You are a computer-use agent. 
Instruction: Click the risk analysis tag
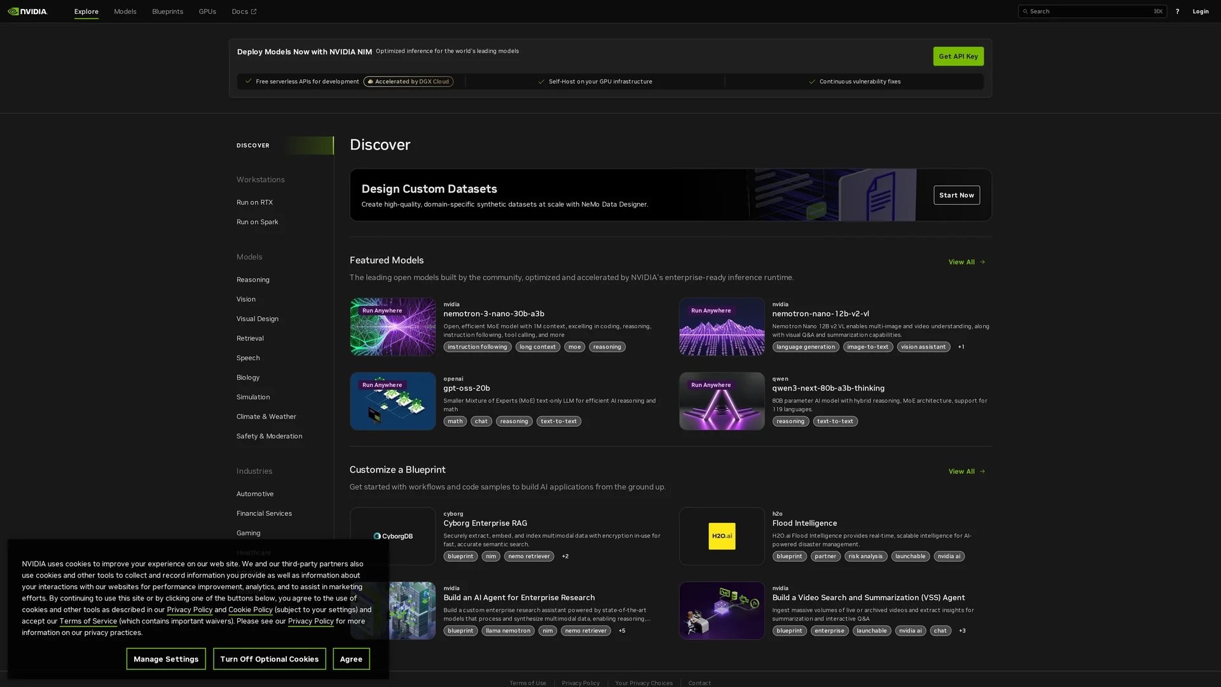pyautogui.click(x=866, y=556)
